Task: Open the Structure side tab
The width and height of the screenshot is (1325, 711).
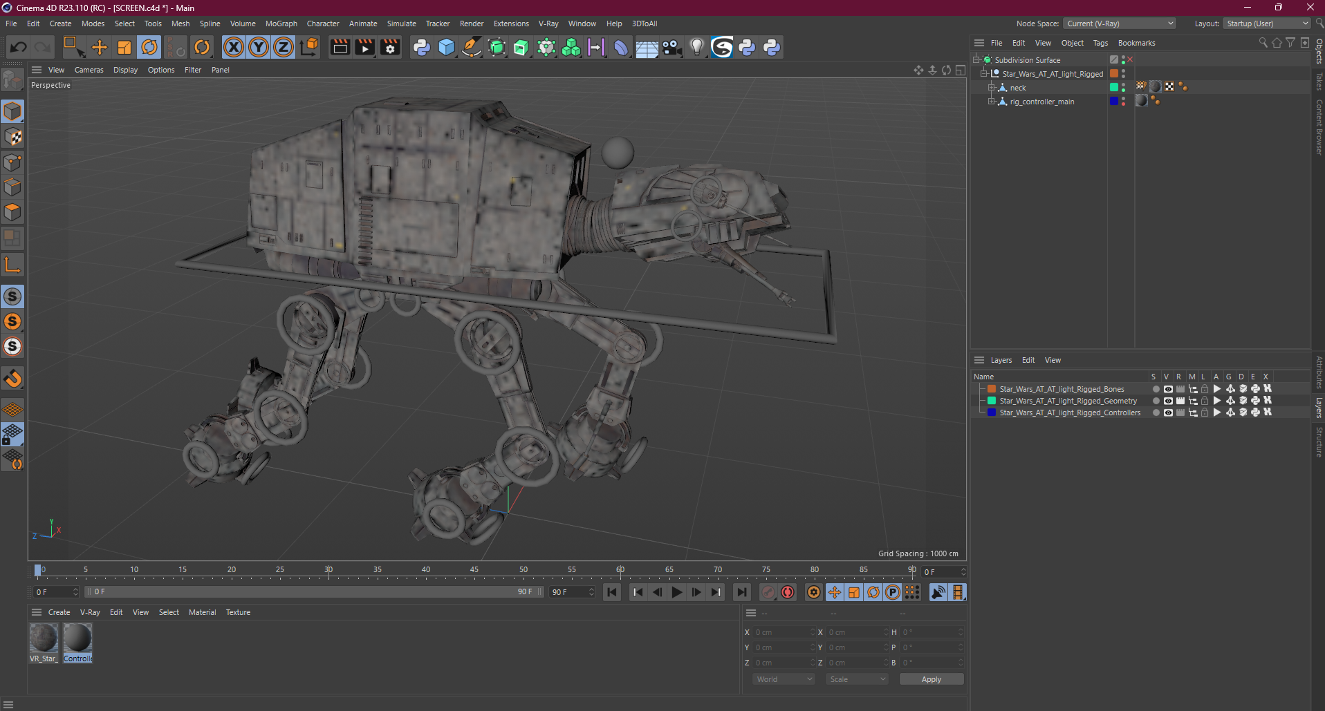Action: click(1319, 442)
